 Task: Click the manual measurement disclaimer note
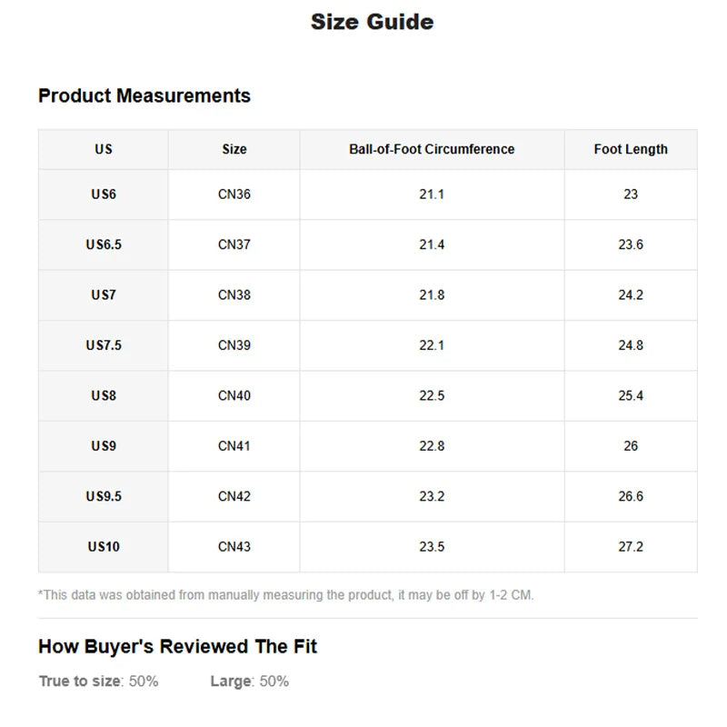(x=286, y=595)
